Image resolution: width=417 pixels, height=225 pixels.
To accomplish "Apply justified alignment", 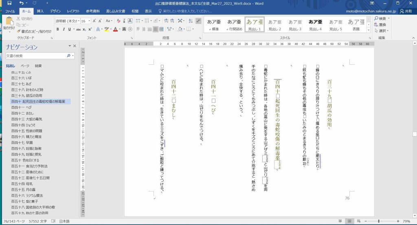I will click(156, 29).
